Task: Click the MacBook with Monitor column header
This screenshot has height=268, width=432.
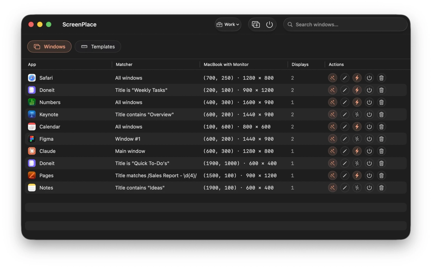Action: coord(226,64)
